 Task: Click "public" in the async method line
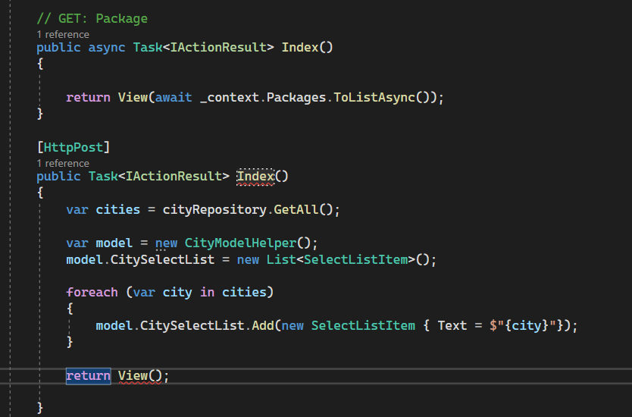pos(58,48)
